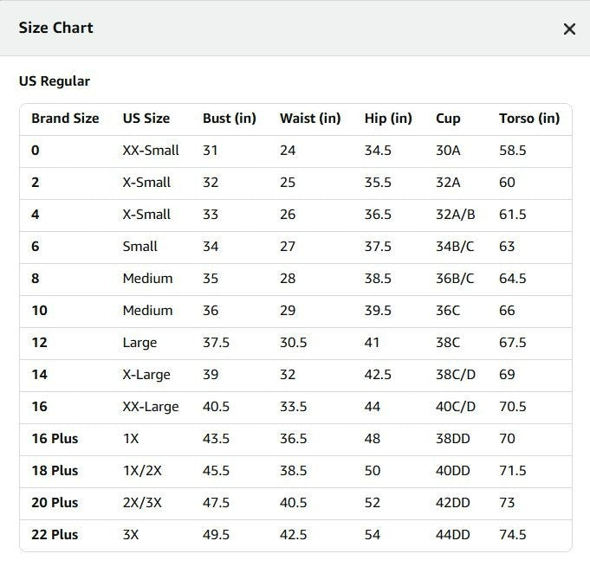The image size is (590, 586).
Task: Click the 34B/C cup cell
Action: point(455,246)
